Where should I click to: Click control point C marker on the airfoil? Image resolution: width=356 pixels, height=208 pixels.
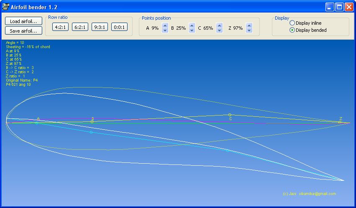pos(230,115)
